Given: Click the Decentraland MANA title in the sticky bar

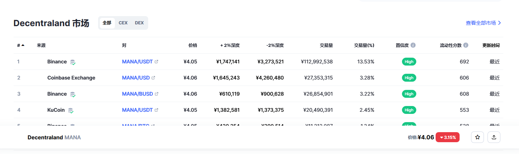Looking at the screenshot, I should coord(54,137).
